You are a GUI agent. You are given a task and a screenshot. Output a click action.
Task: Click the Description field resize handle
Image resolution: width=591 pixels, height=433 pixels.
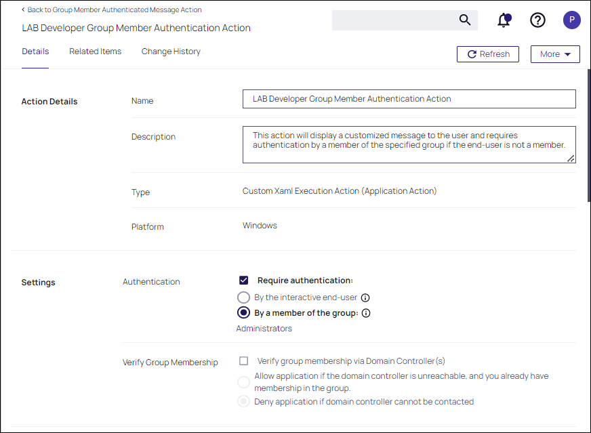[x=571, y=159]
